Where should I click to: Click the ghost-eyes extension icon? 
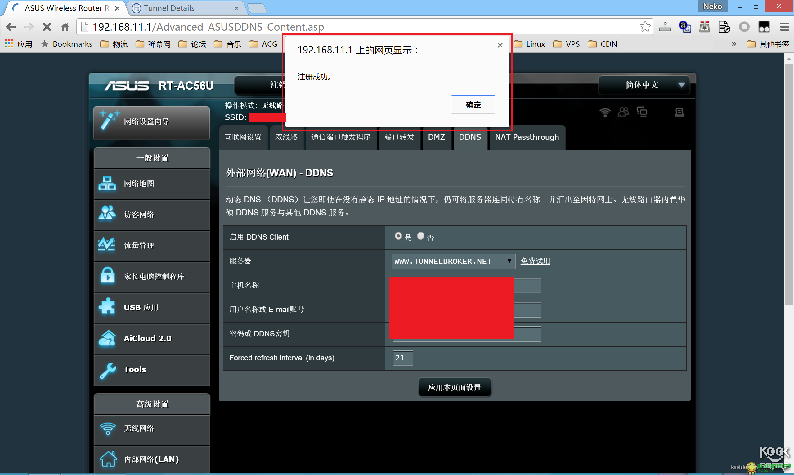[x=764, y=27]
